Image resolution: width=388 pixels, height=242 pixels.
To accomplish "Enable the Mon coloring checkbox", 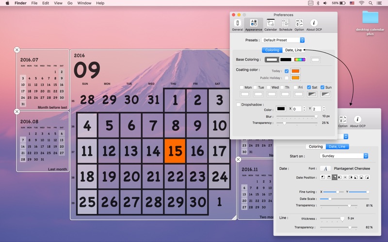I will point(242,87).
